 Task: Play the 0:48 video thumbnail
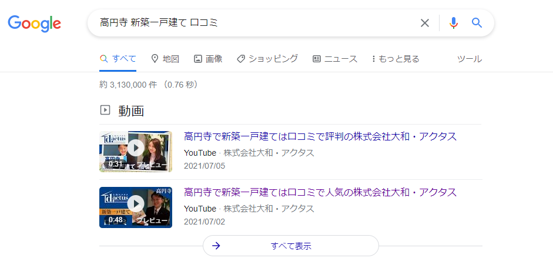point(136,207)
